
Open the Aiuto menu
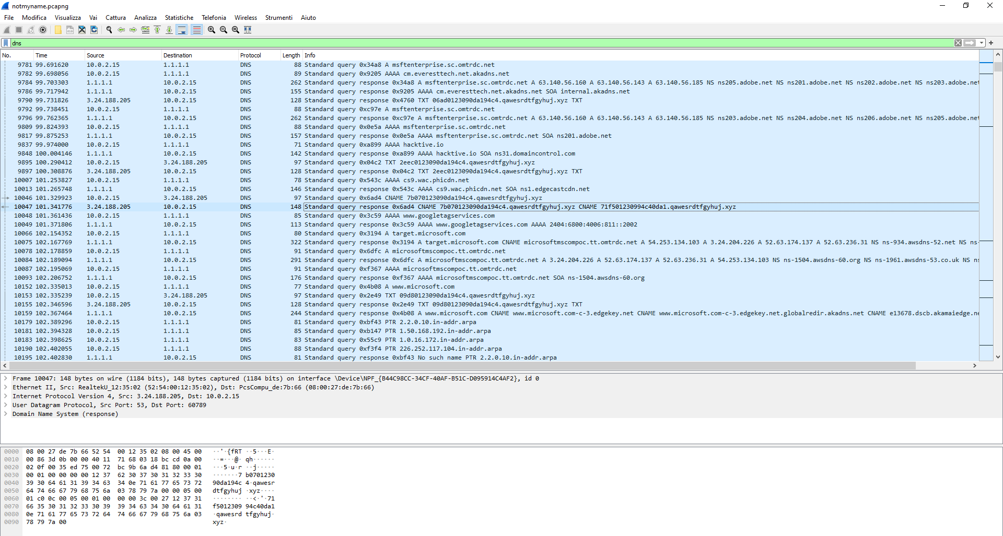pyautogui.click(x=308, y=17)
